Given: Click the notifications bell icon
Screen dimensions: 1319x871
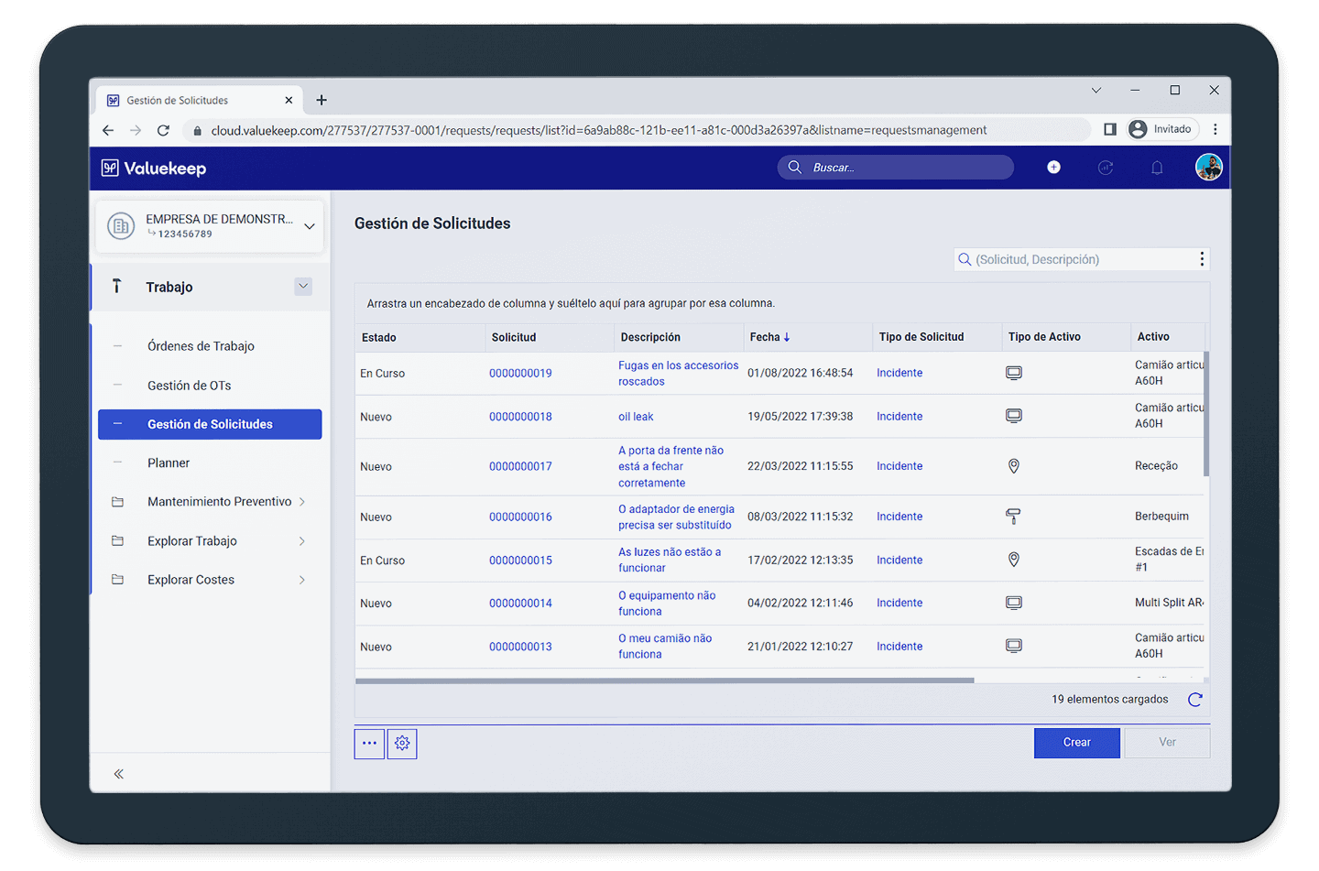Looking at the screenshot, I should (1157, 168).
